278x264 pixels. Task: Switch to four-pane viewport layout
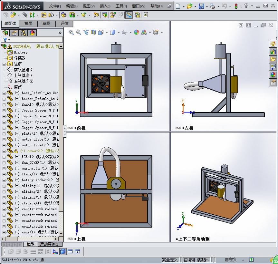(78, 251)
